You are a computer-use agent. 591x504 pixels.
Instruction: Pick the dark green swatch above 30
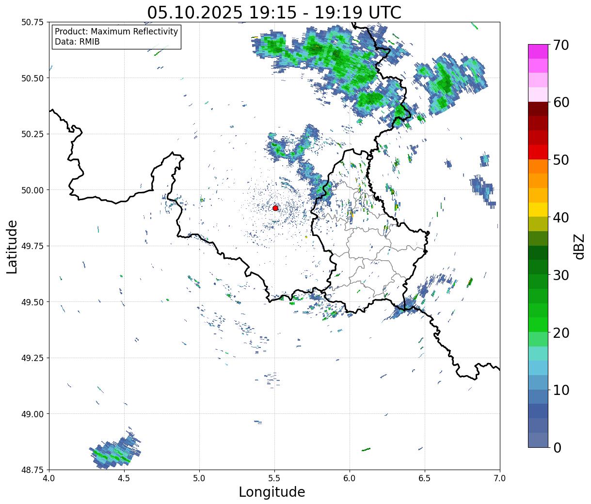click(x=538, y=267)
